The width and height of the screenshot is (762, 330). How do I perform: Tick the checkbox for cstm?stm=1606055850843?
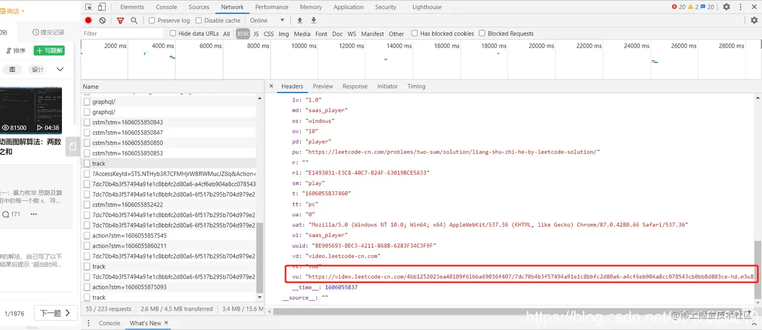(87, 122)
